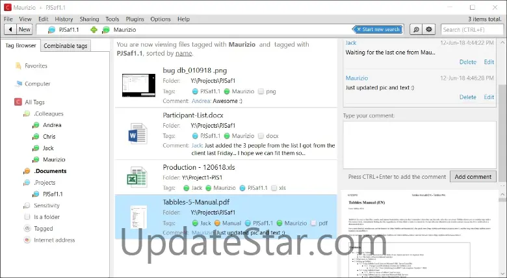
Task: Click the Maurizio tag icon in path bar
Action: click(x=106, y=30)
